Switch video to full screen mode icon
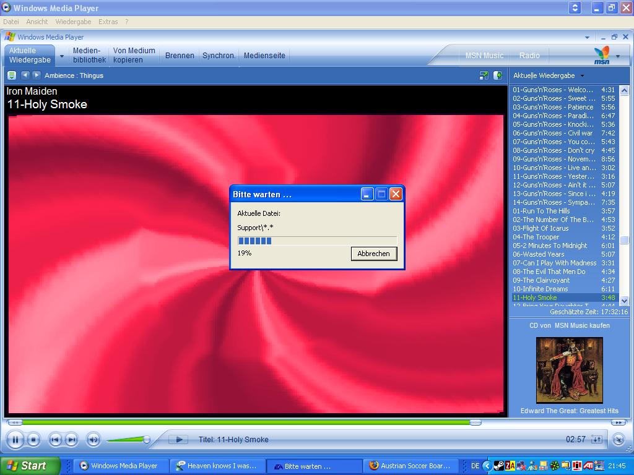The image size is (634, 475). click(484, 75)
